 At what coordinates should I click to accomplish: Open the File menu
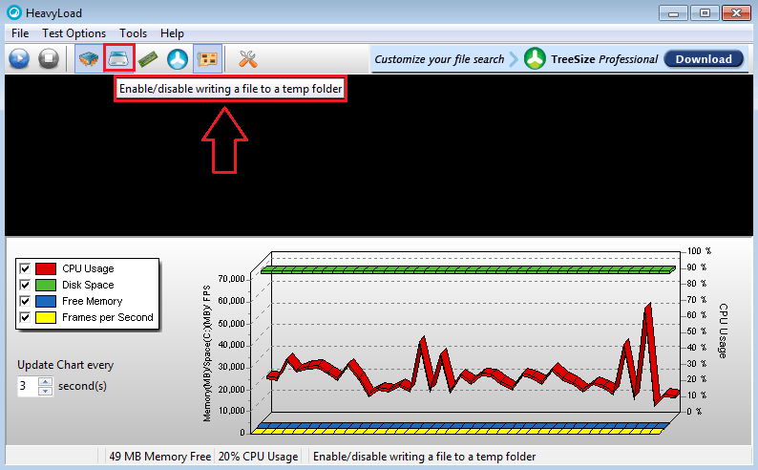coord(20,33)
